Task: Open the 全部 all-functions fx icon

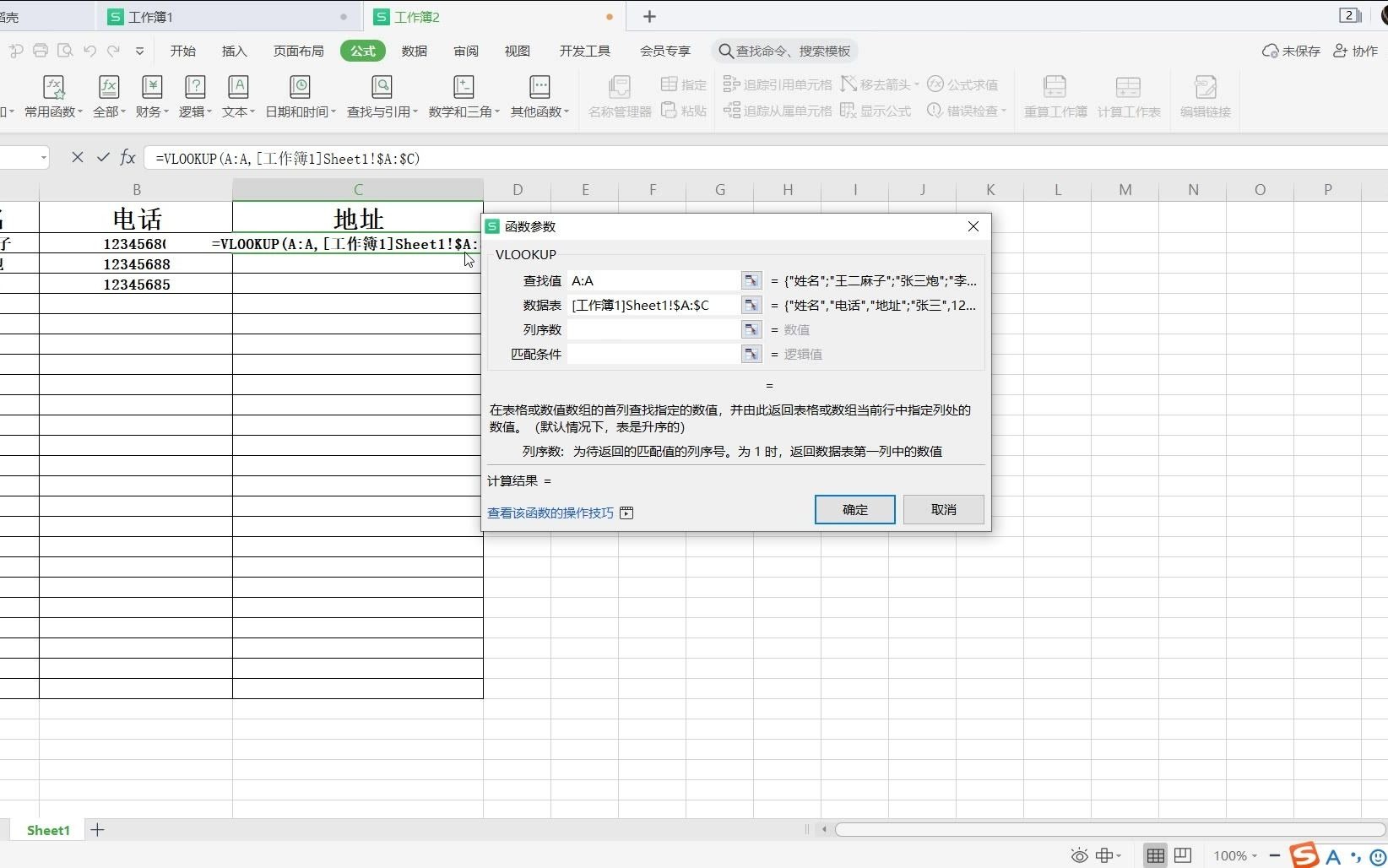Action: tap(109, 87)
